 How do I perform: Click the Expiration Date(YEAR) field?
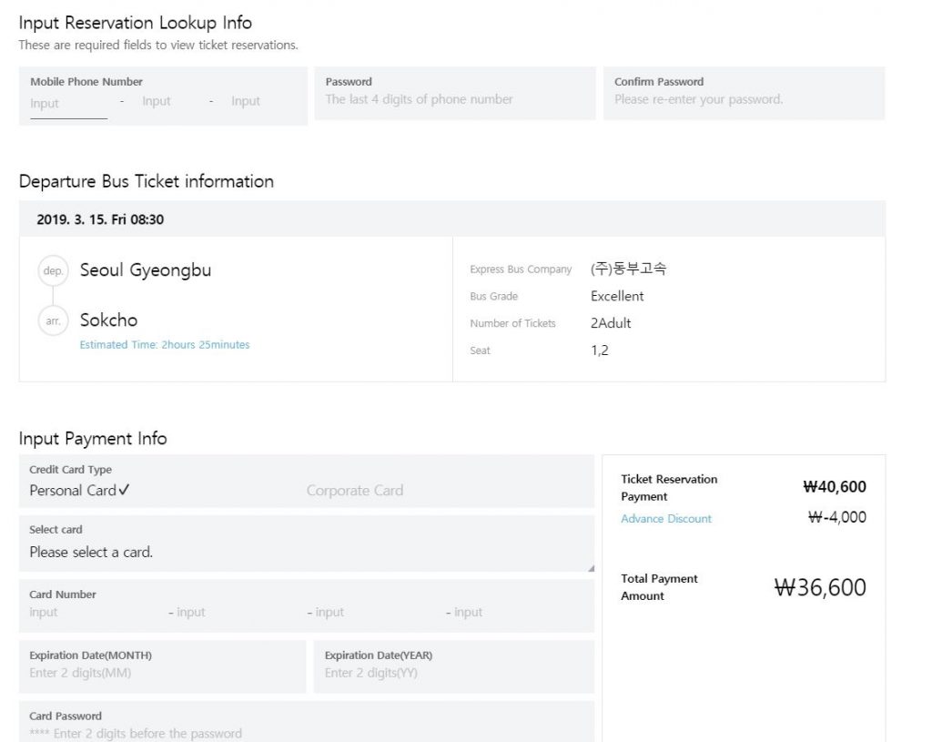(x=453, y=673)
